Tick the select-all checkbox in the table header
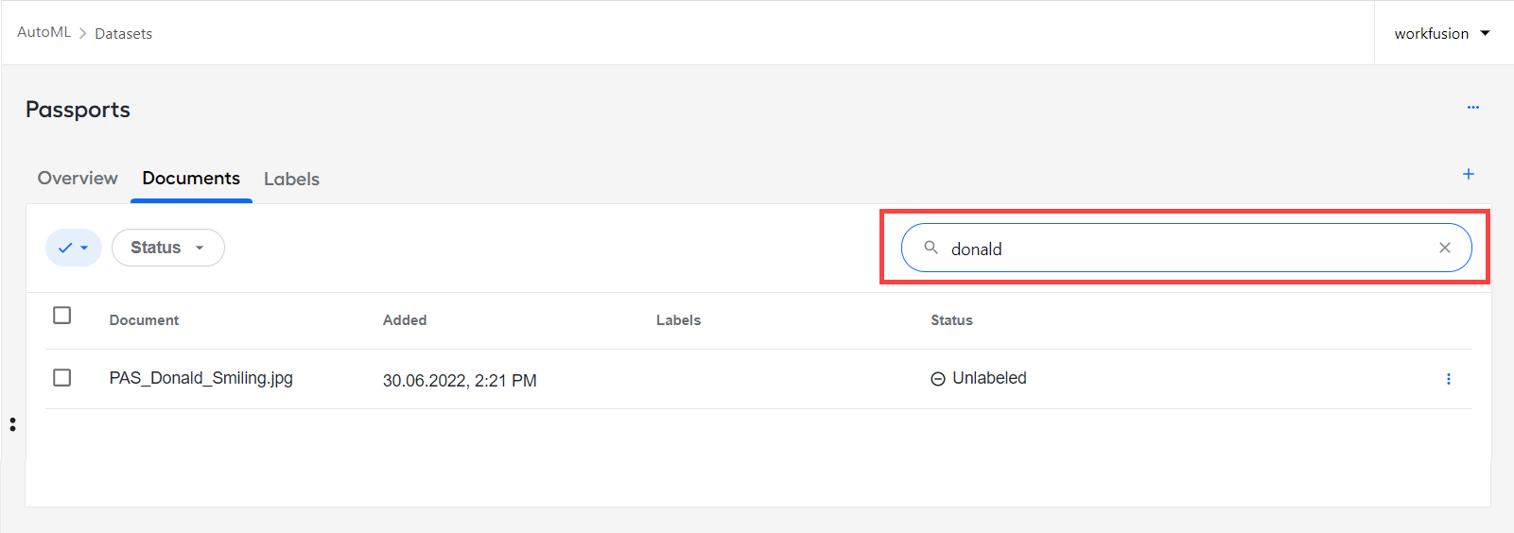The width and height of the screenshot is (1514, 533). pos(62,316)
